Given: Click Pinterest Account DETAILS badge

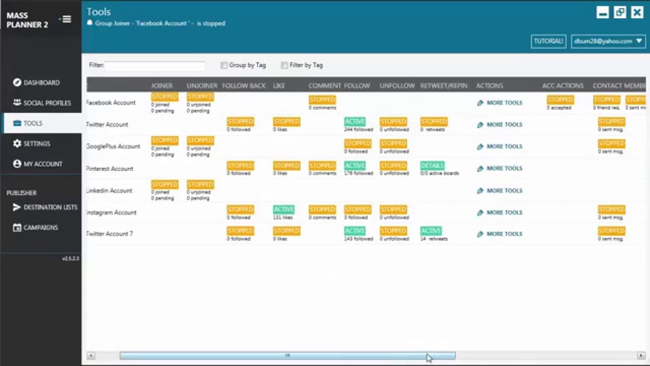Looking at the screenshot, I should [x=433, y=166].
